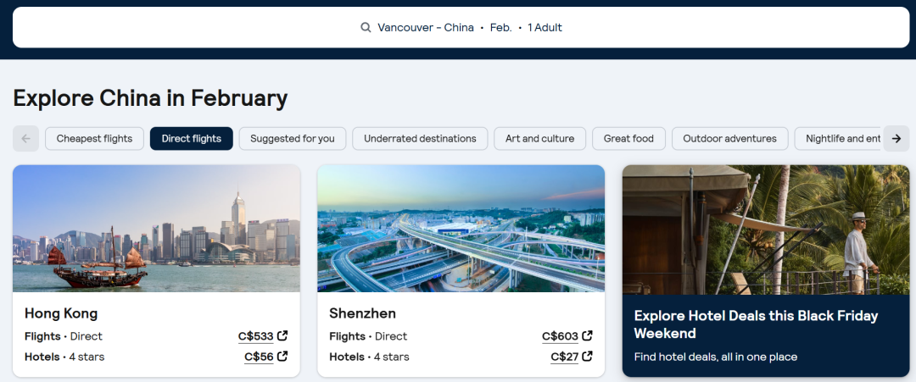Viewport: 916px width, 382px height.
Task: Open the Hong Kong skyline photo
Action: [156, 229]
